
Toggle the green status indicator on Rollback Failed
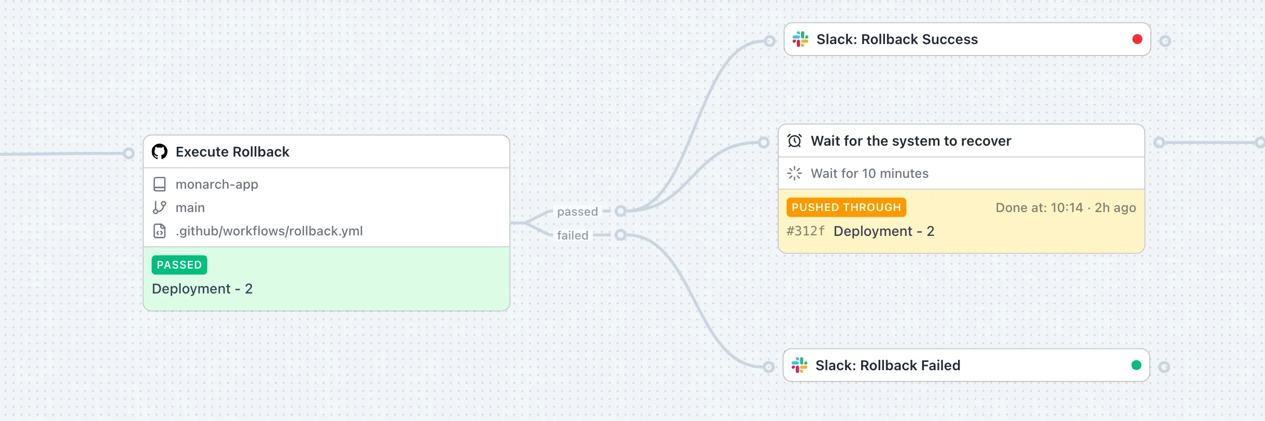(1135, 364)
